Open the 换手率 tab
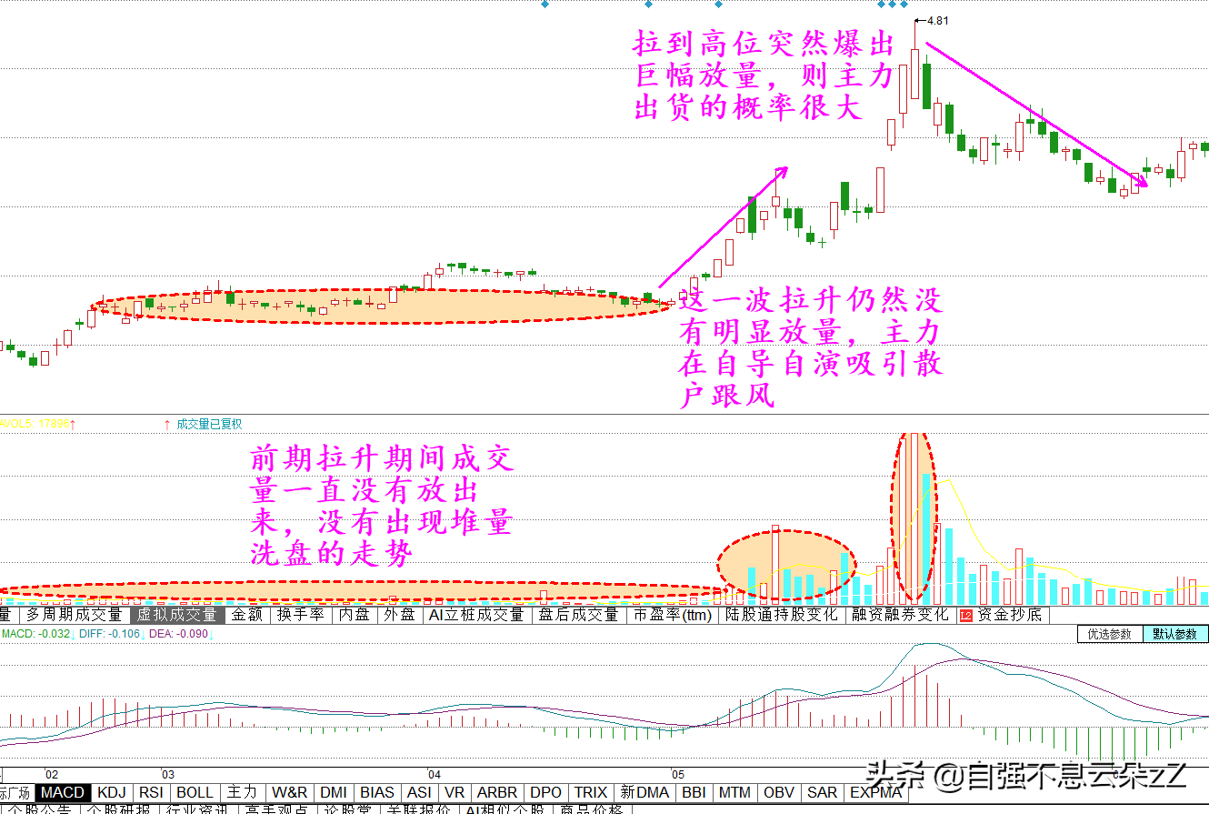This screenshot has height=814, width=1209. pyautogui.click(x=300, y=615)
